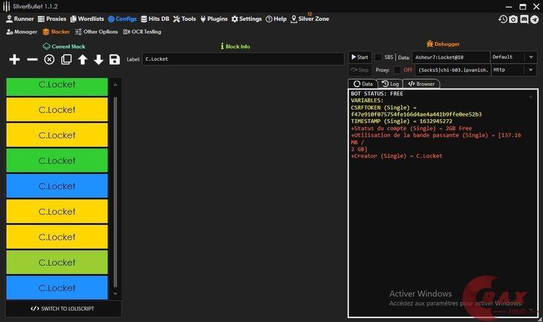Click SWITCH TO LOLISCRIPT button

coord(63,308)
